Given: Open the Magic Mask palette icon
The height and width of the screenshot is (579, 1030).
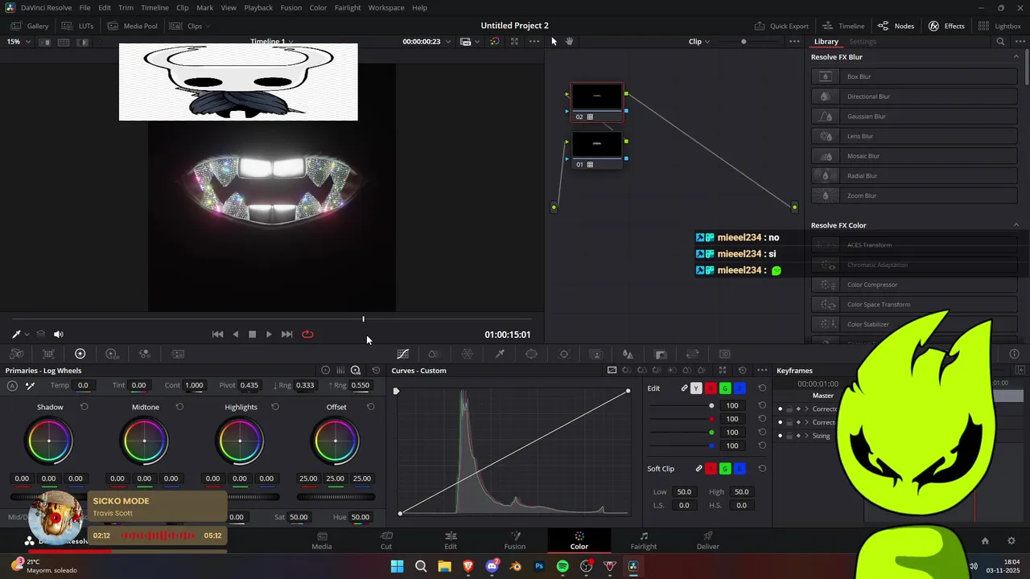Looking at the screenshot, I should point(596,354).
